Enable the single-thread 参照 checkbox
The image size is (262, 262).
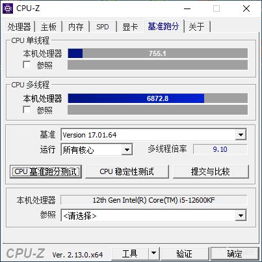point(27,65)
